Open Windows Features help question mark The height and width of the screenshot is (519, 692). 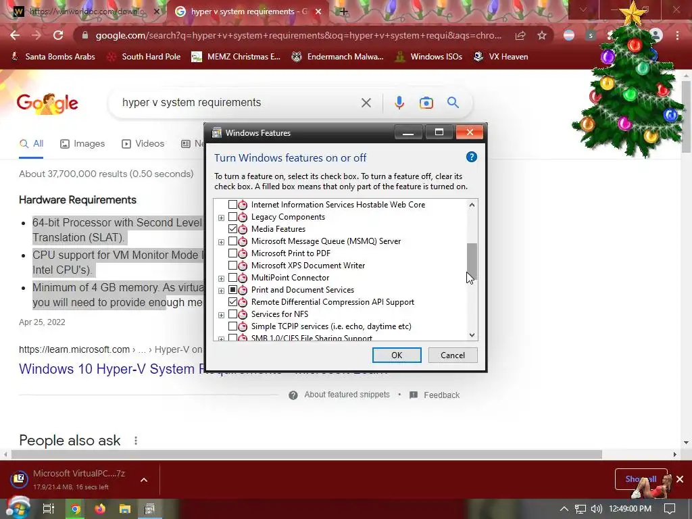tap(471, 157)
